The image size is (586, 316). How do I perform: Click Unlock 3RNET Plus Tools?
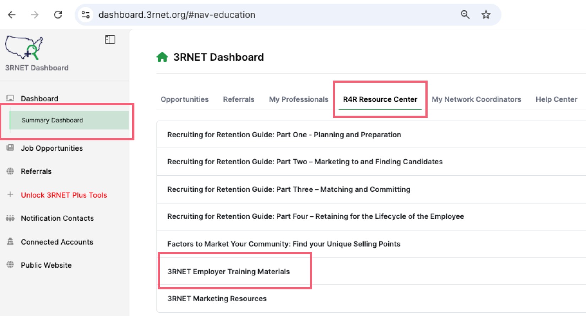[x=64, y=195]
